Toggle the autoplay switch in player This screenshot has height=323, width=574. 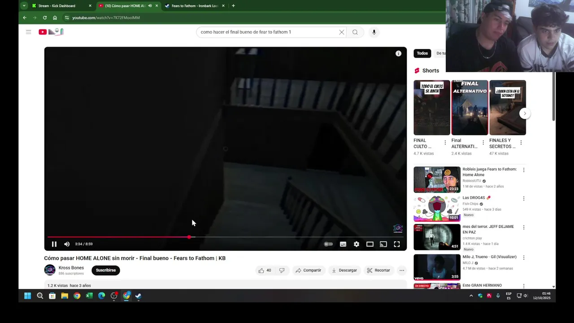click(x=328, y=244)
